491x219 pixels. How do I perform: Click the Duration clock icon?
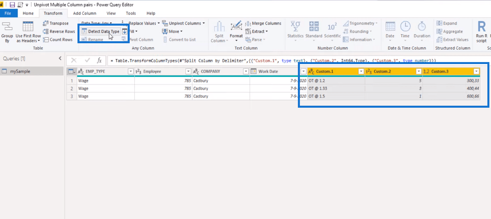click(422, 26)
